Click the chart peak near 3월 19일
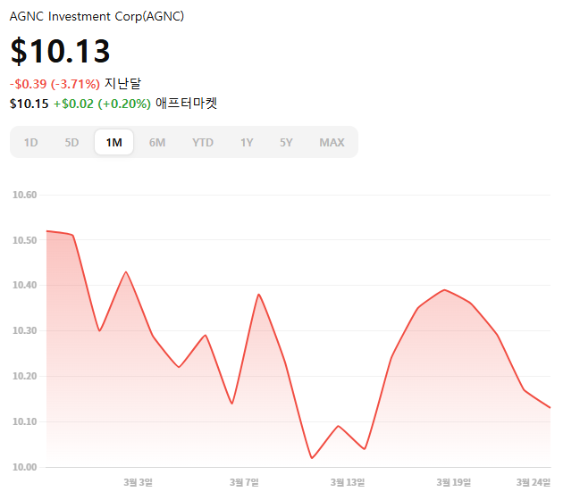 coord(445,290)
